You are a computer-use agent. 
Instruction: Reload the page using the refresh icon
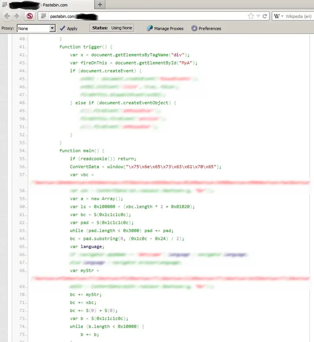point(265,16)
